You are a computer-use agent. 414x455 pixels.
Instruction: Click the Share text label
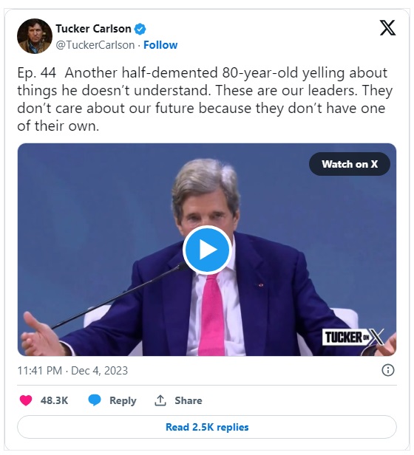(x=189, y=400)
